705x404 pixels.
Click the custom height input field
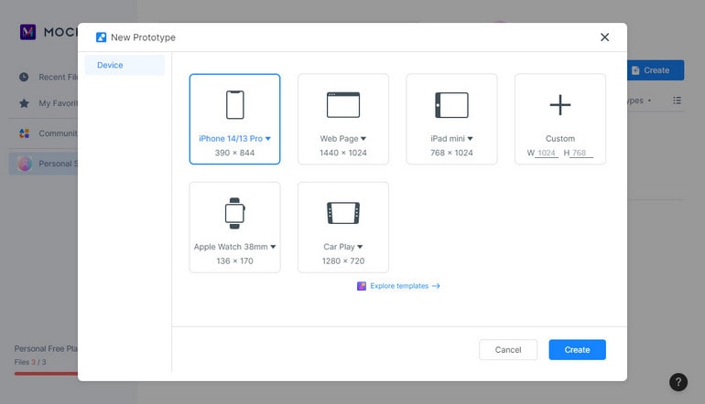[581, 153]
